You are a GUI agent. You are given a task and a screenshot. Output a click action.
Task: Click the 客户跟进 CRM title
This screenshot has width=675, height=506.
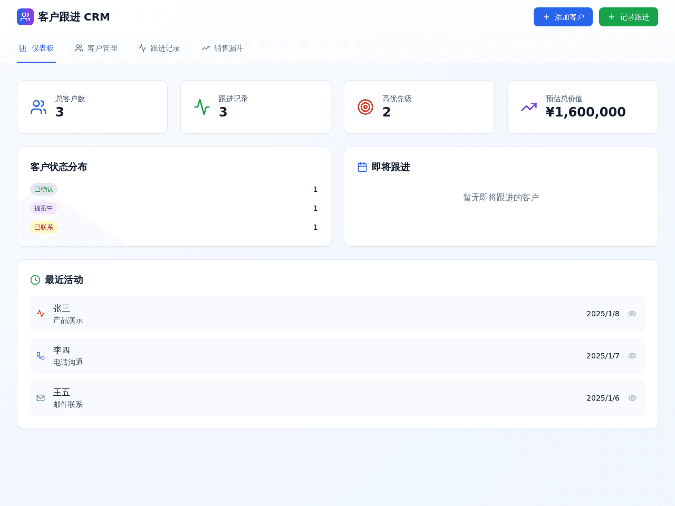pyautogui.click(x=74, y=17)
